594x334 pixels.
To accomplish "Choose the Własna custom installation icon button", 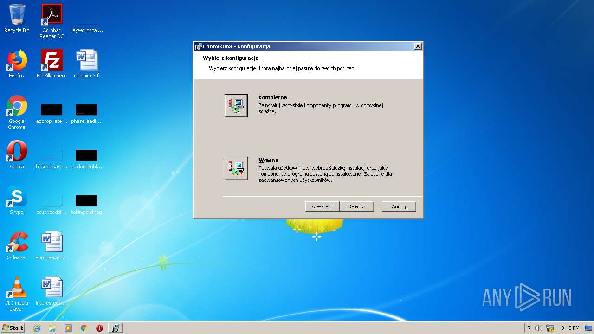I will point(236,168).
